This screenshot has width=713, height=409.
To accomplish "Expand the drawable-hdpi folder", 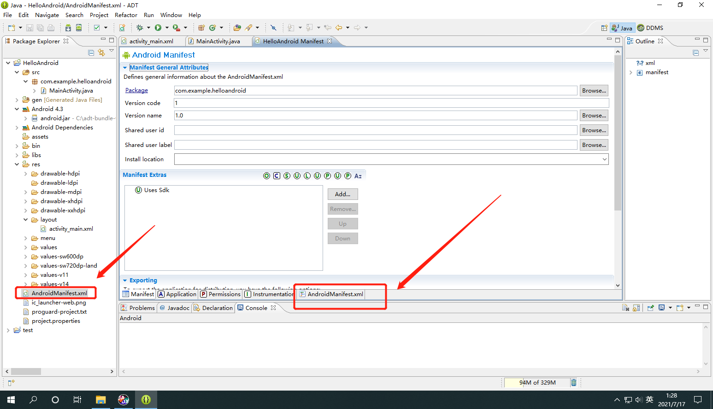I will [x=25, y=174].
